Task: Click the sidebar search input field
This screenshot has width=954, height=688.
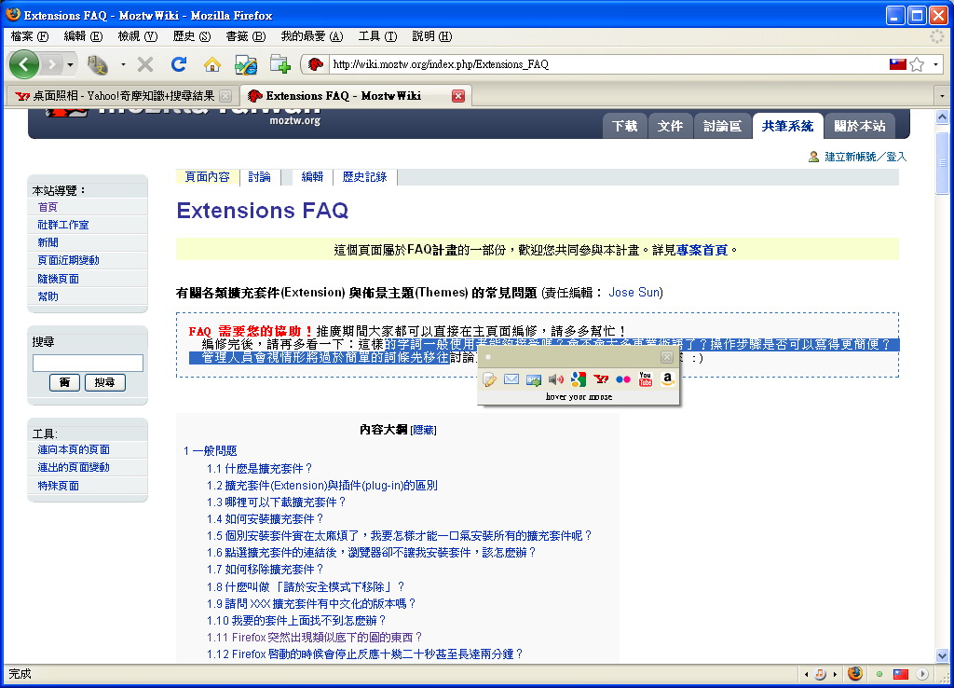Action: (x=88, y=364)
